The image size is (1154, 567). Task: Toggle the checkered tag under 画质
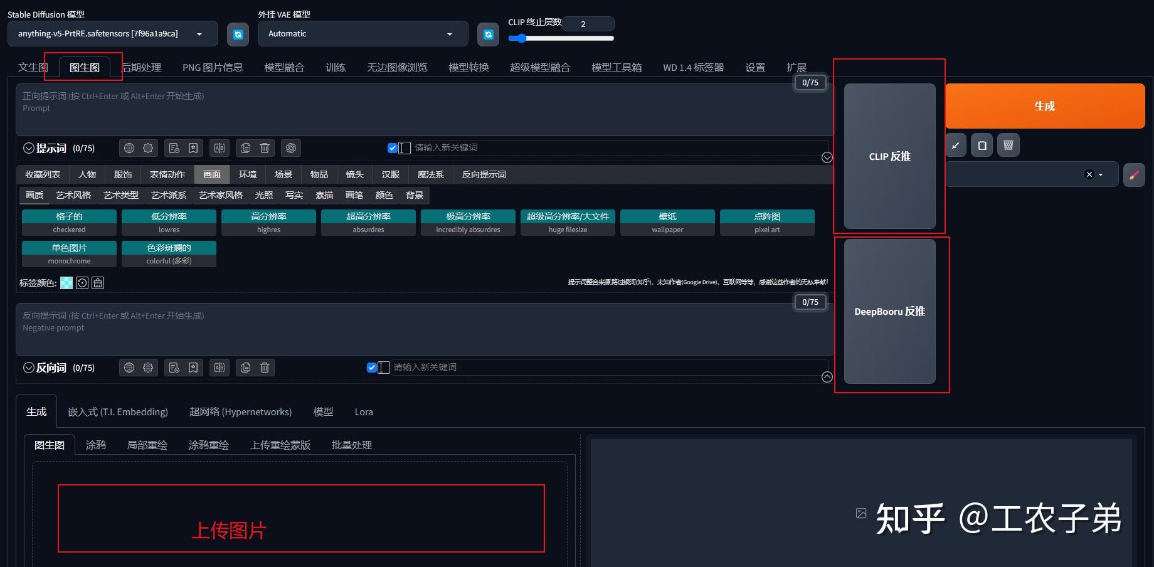click(x=69, y=222)
